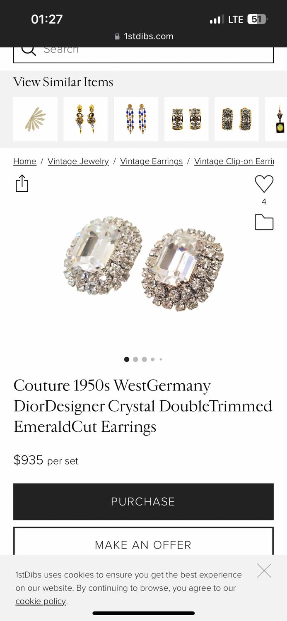Tap the search magnifier icon
This screenshot has height=621, width=287.
tap(28, 51)
